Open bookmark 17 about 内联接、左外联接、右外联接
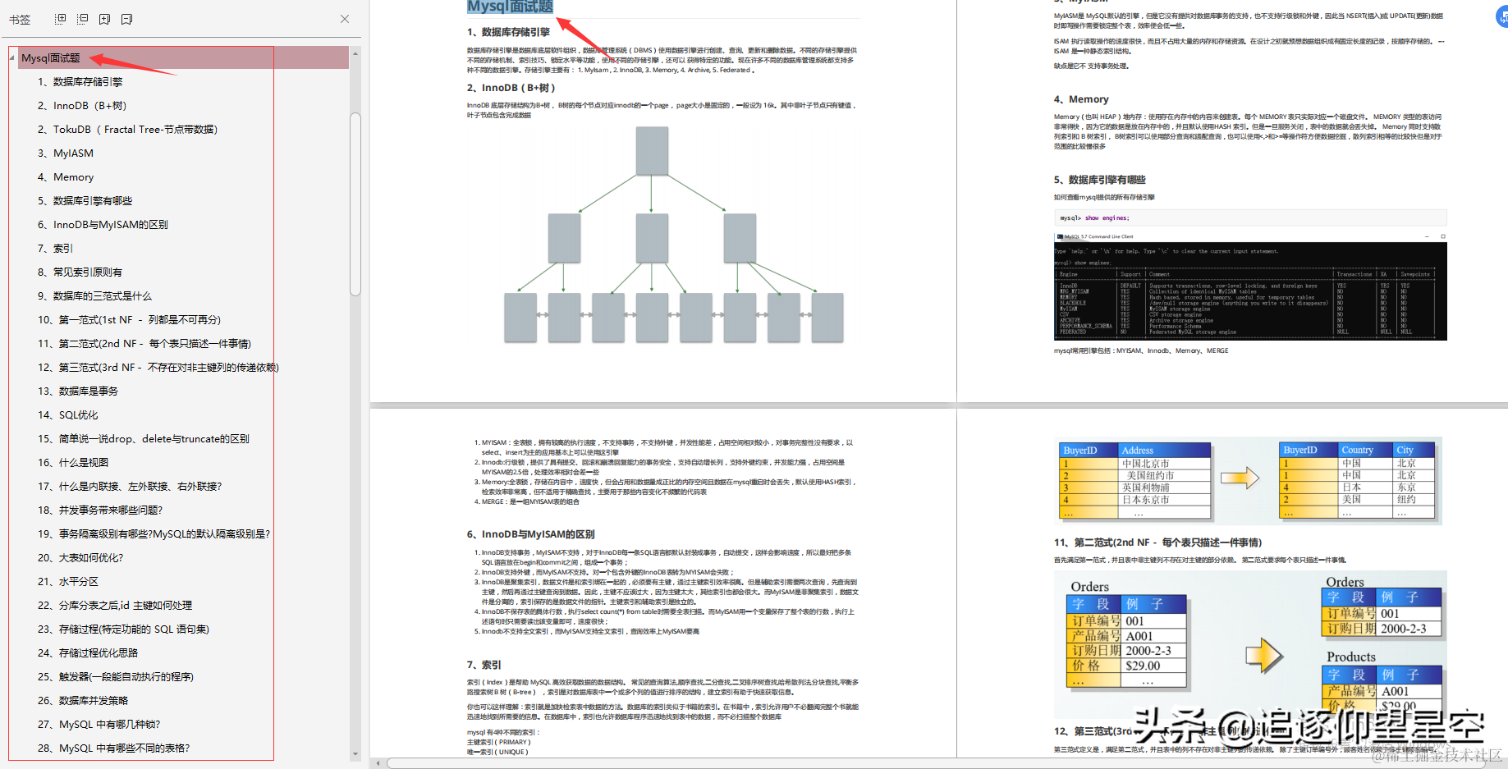Image resolution: width=1508 pixels, height=769 pixels. (x=130, y=486)
